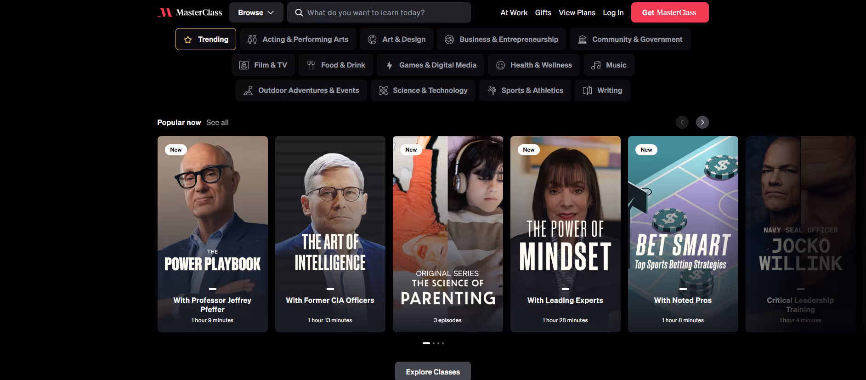The image size is (866, 380).
Task: Click the Science & Technology atom icon
Action: tap(383, 91)
